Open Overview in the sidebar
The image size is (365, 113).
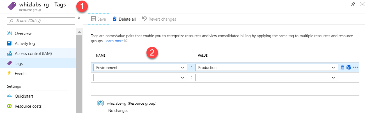pos(23,33)
